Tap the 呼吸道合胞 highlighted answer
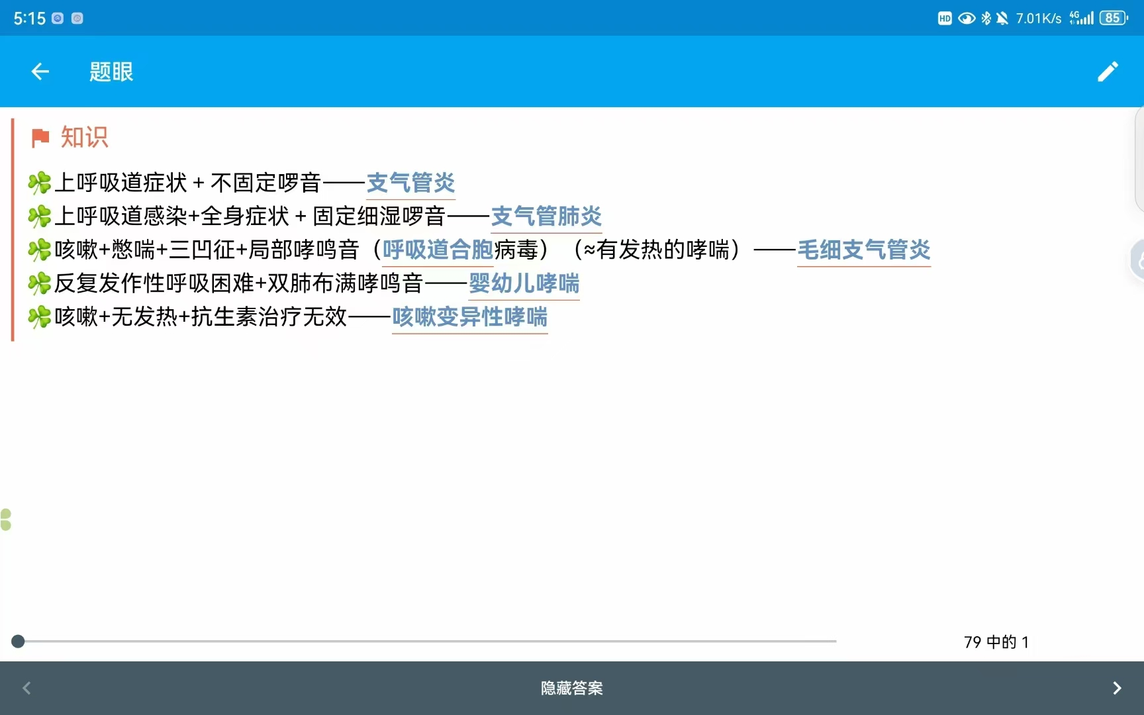This screenshot has height=715, width=1144. (438, 250)
